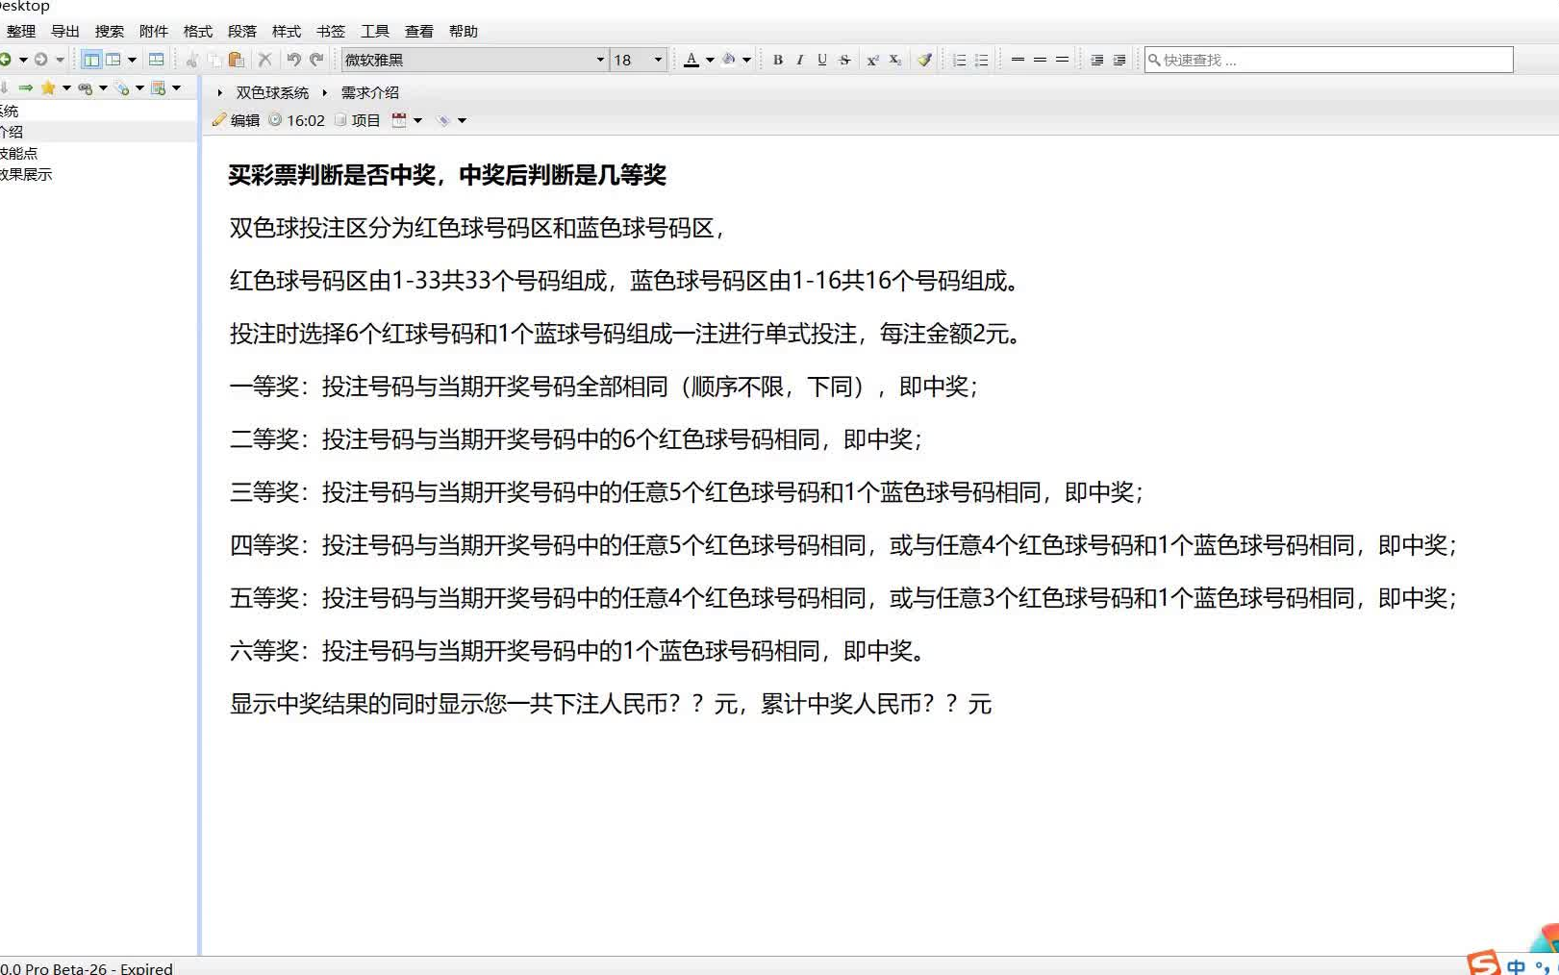
Task: Open the font color dropdown arrow
Action: pyautogui.click(x=710, y=60)
